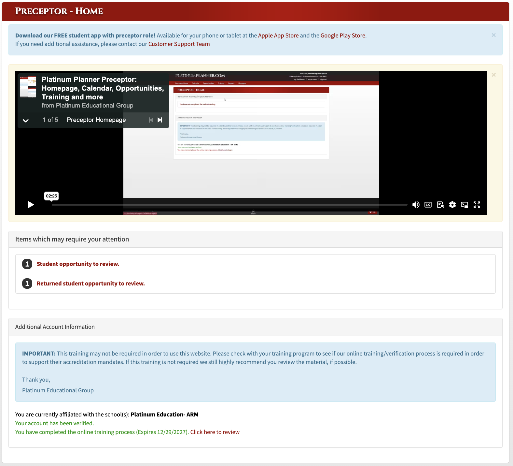Click from Platinum Educational Group text
This screenshot has width=513, height=466.
point(87,106)
